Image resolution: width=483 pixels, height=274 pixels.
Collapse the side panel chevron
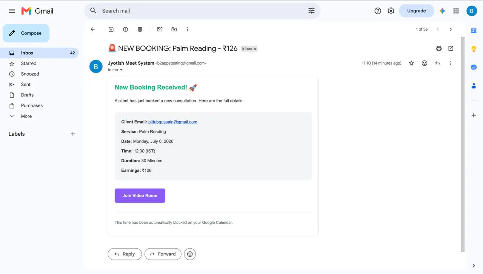(474, 266)
